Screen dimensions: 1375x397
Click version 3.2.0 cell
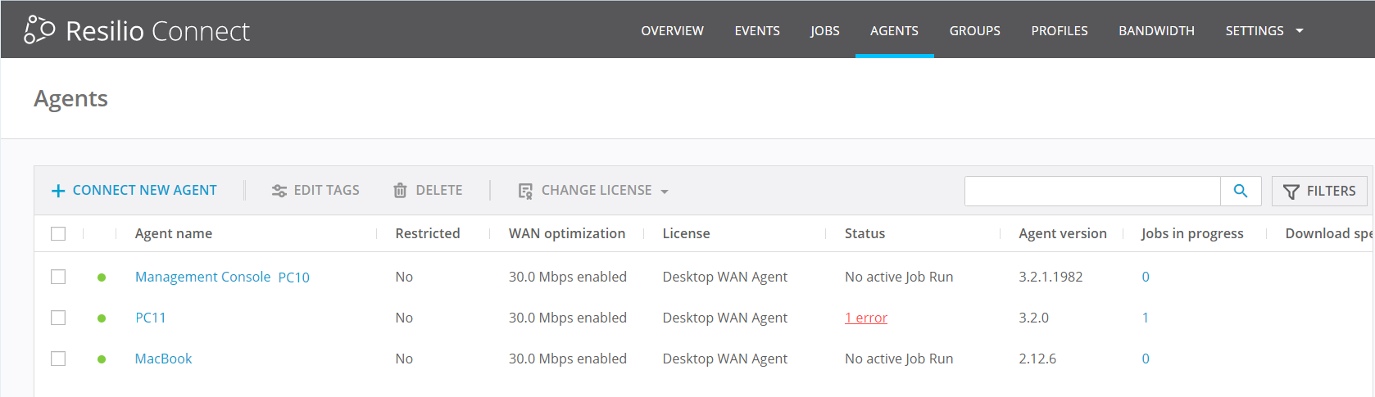click(x=1033, y=318)
